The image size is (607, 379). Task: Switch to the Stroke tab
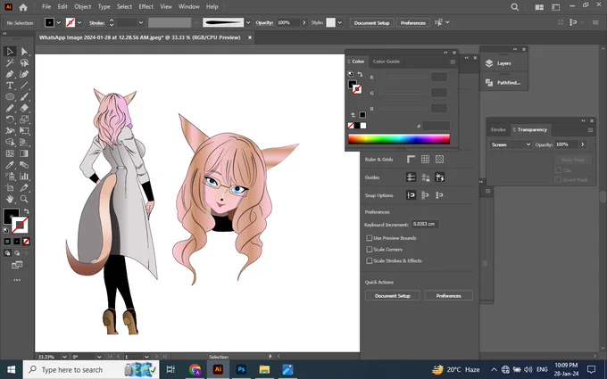[x=498, y=129]
